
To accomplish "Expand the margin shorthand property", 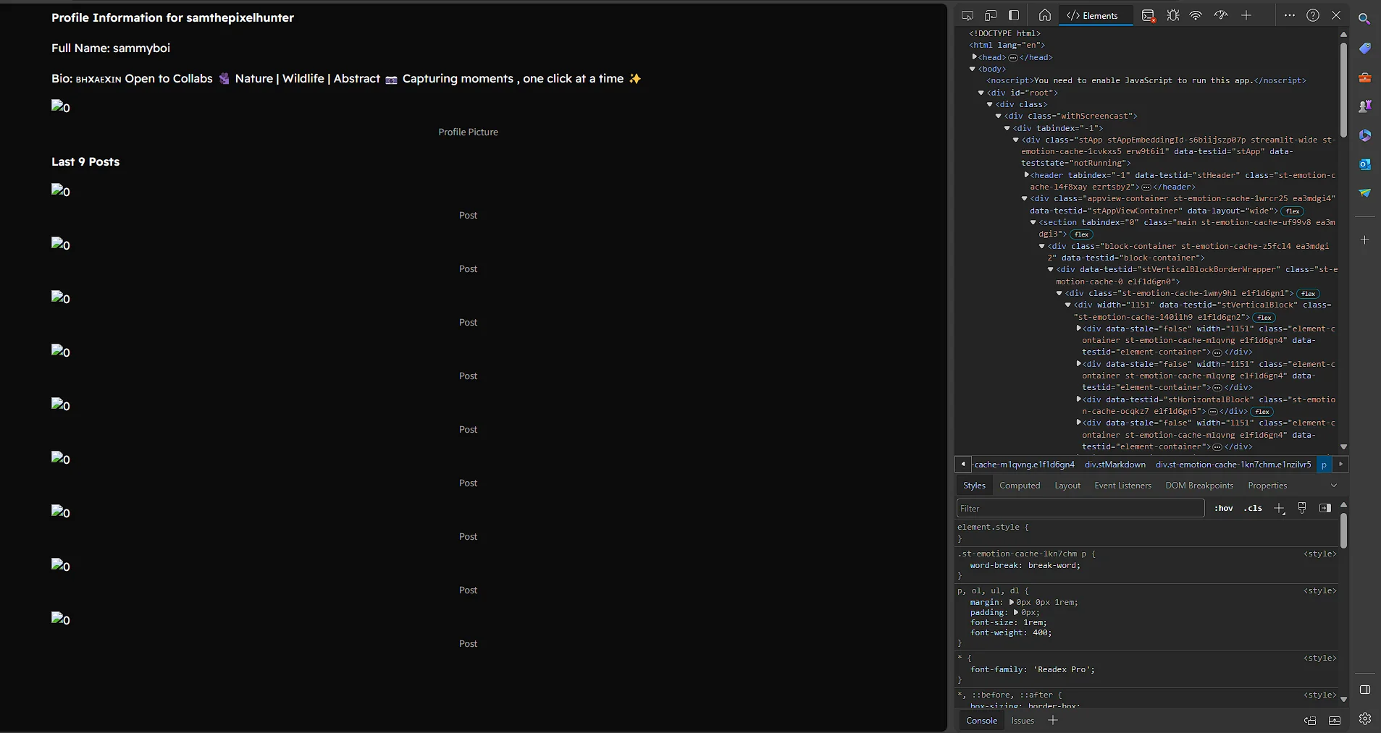I will [1012, 602].
